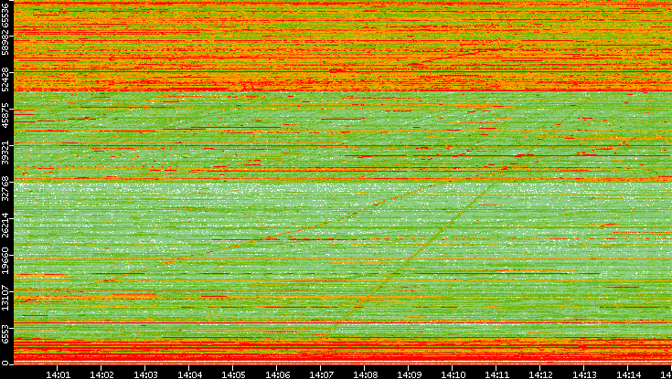Image resolution: width=672 pixels, height=379 pixels.
Task: Select the 14:08 time axis label
Action: 365,374
